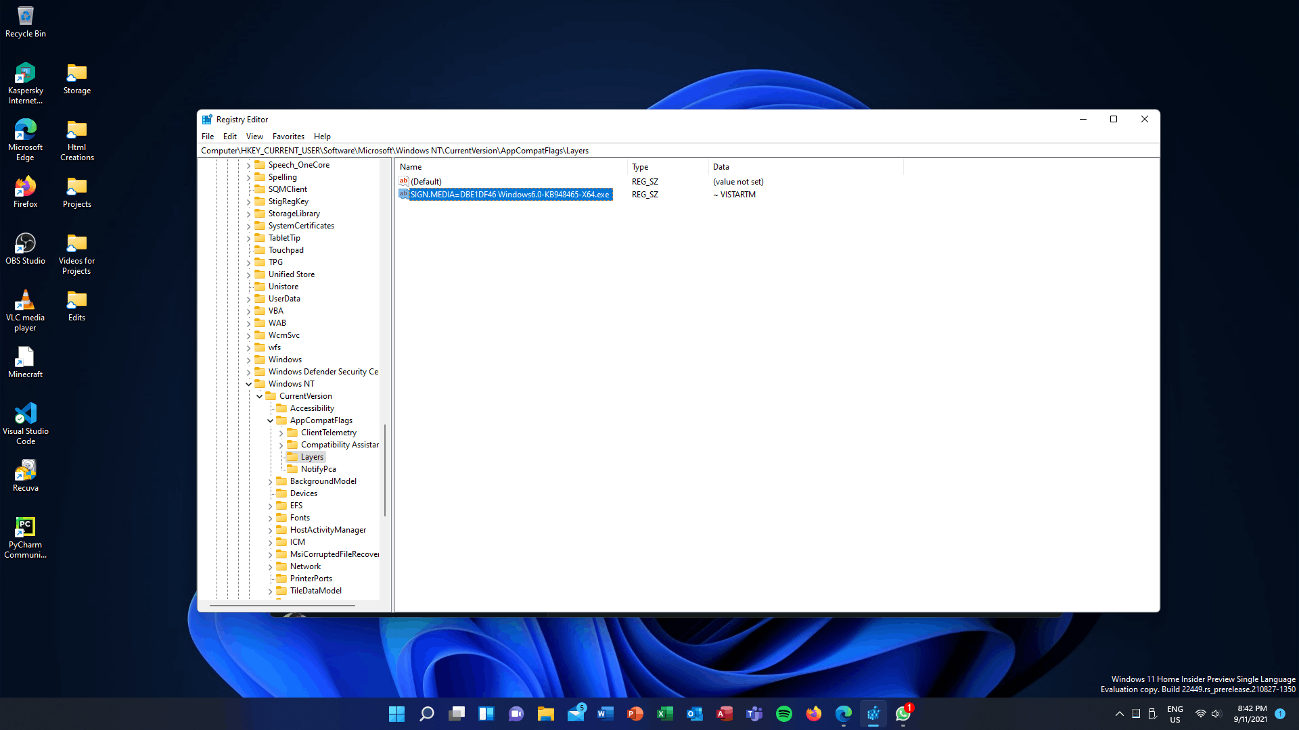
Task: Open the Recuva desktop shortcut
Action: [25, 476]
